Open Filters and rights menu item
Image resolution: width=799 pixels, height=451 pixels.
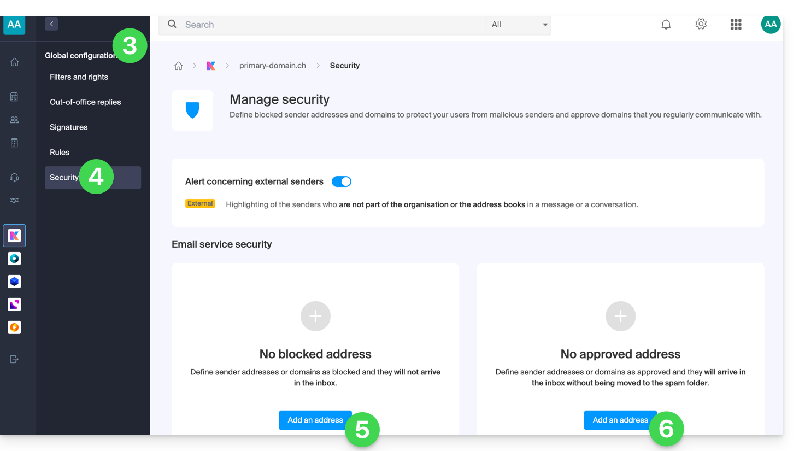[79, 77]
